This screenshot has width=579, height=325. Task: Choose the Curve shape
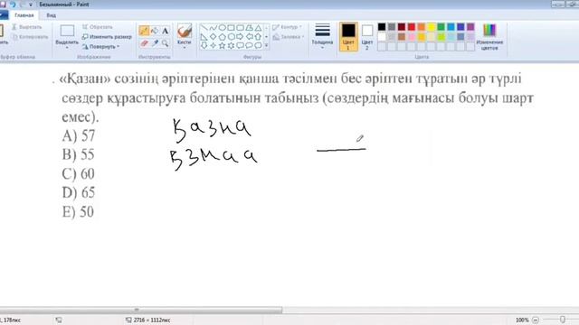(214, 28)
